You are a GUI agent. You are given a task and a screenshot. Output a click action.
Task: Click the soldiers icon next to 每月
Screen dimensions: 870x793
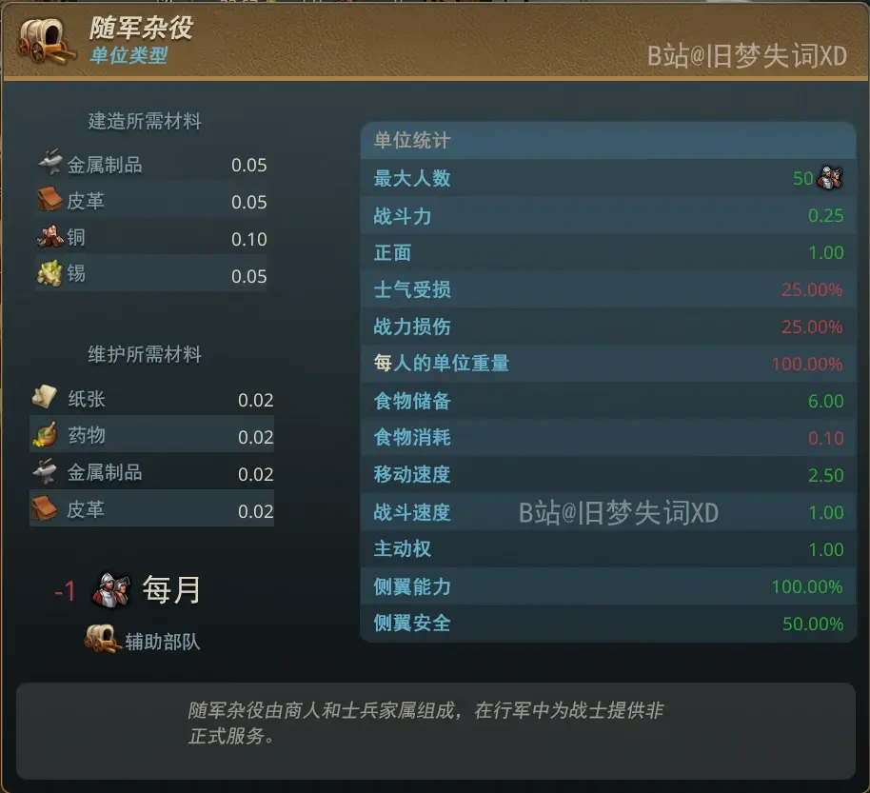coord(111,590)
